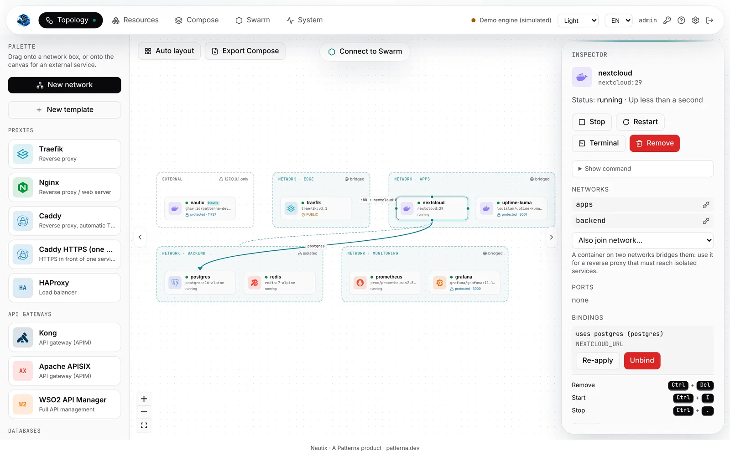Zoom out of the canvas with minus
730x456 pixels.
click(x=144, y=412)
